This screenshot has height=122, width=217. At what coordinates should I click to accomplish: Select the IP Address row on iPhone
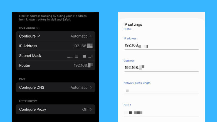click(x=55, y=46)
